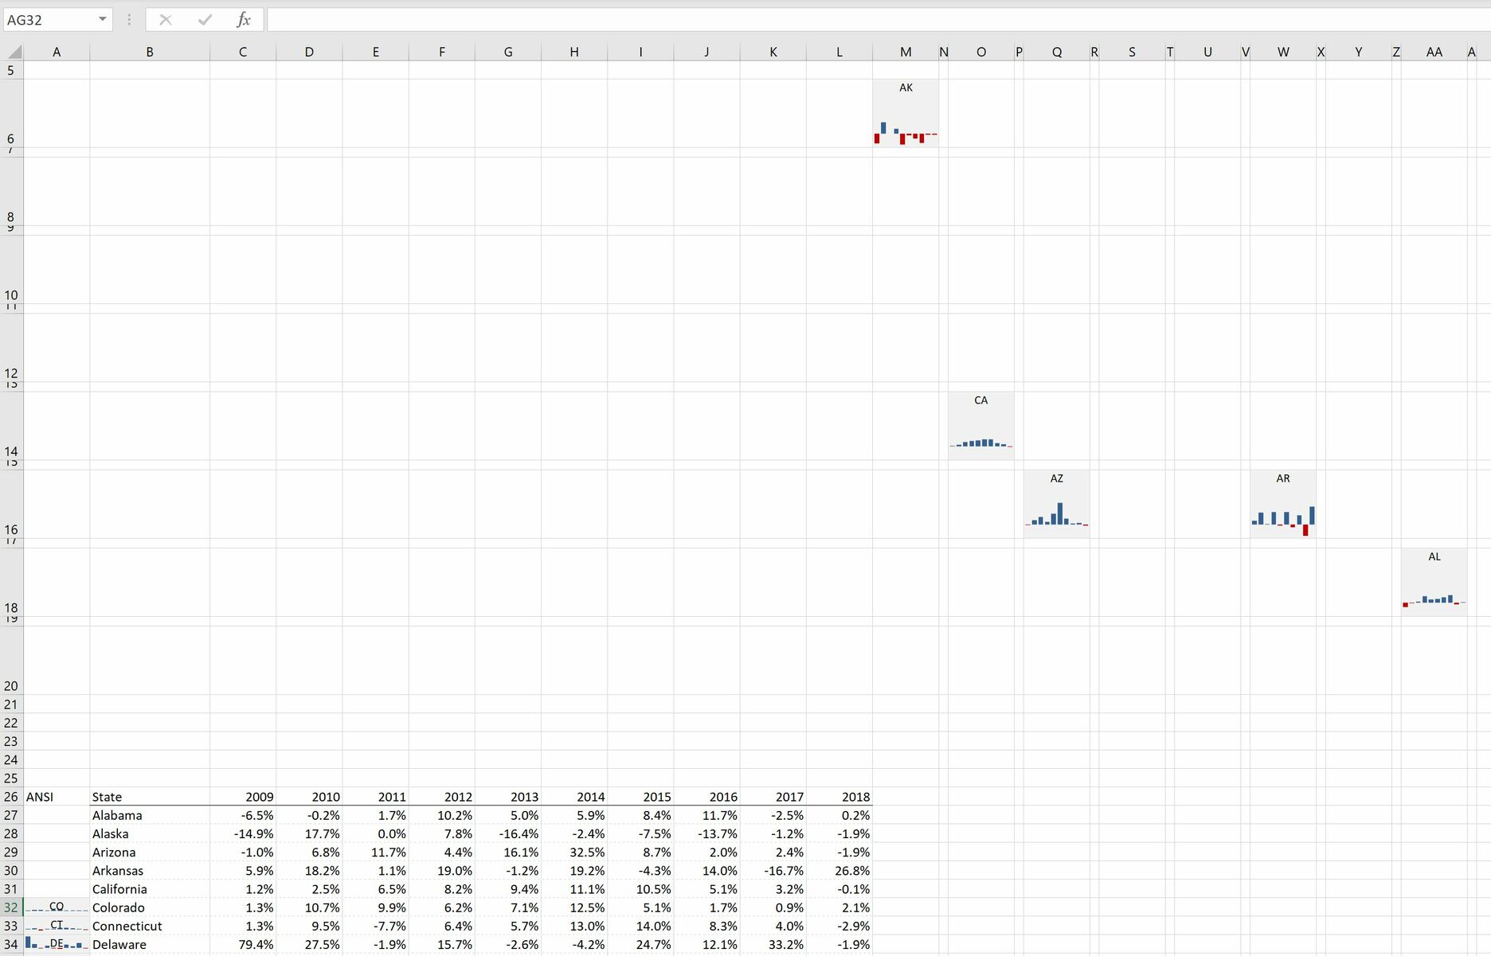Select the AL chart object
This screenshot has width=1491, height=956.
[1434, 580]
